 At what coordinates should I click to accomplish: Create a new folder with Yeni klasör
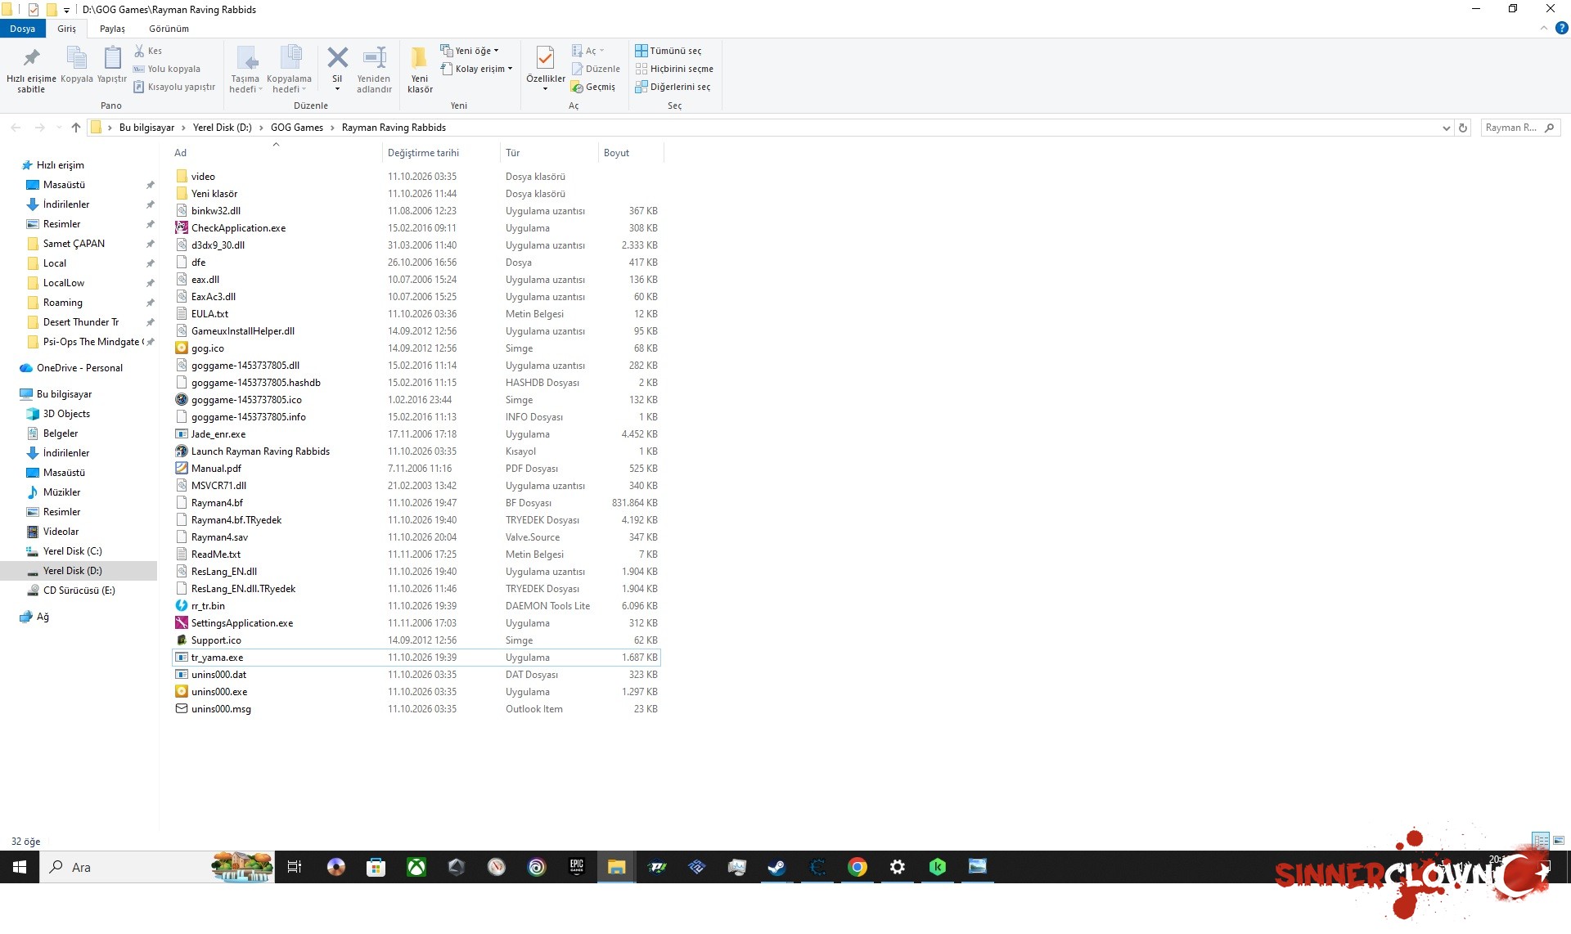(420, 70)
